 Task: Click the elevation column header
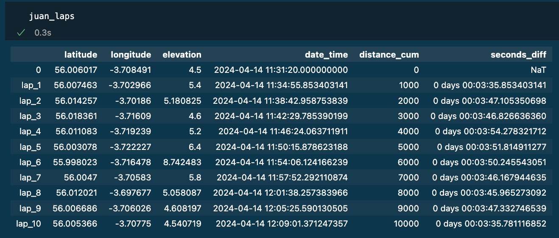182,55
